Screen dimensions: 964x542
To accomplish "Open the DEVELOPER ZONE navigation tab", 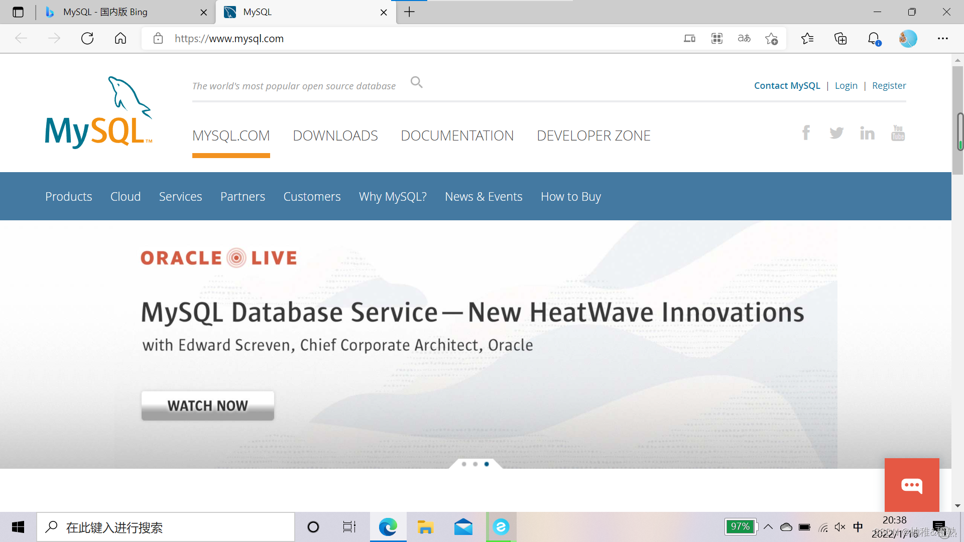I will (593, 135).
